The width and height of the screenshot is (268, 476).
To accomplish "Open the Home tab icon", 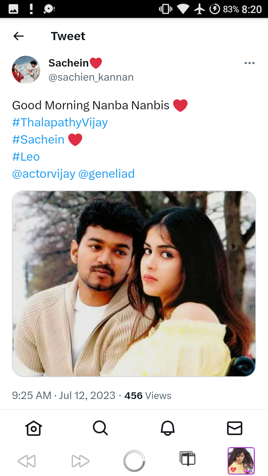I will point(33,428).
